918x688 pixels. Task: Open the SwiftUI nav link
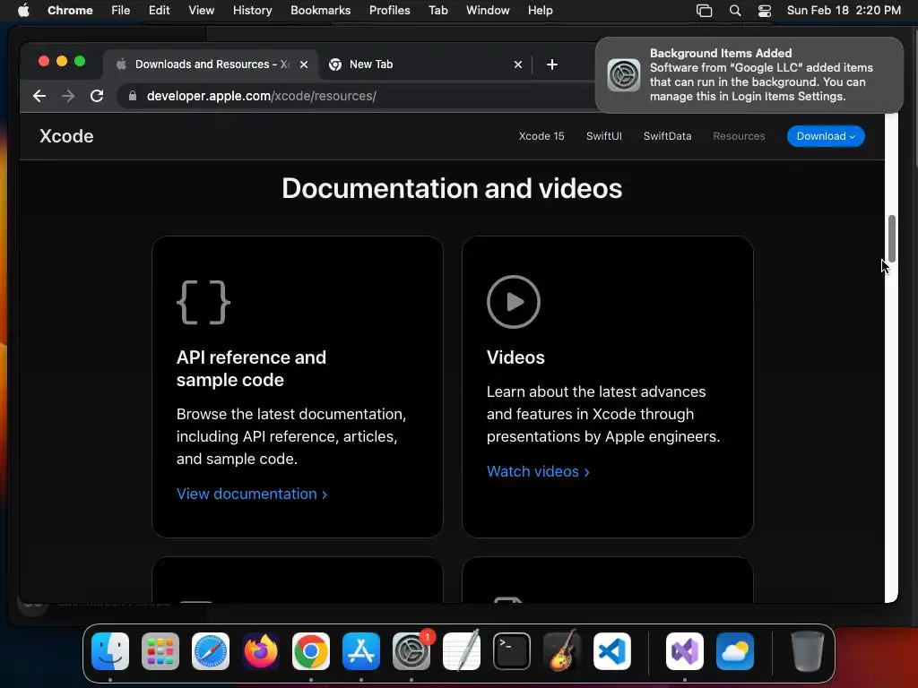(604, 136)
